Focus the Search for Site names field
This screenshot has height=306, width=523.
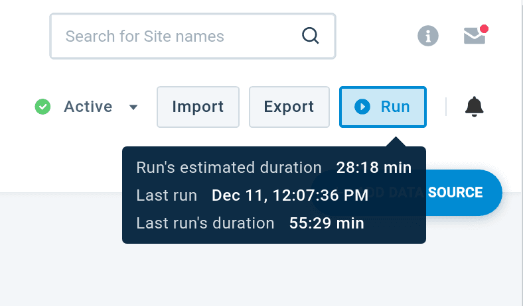[179, 36]
